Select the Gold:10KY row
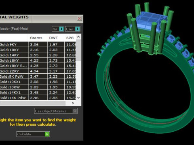Screen dimensions: 194x145 38,50
